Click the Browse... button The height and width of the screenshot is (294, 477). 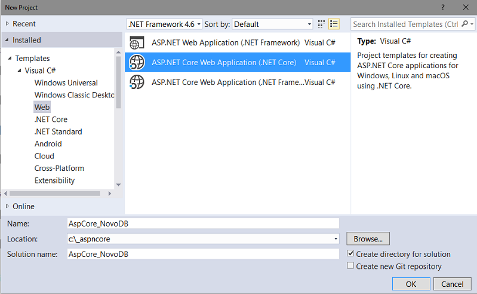[x=368, y=239]
